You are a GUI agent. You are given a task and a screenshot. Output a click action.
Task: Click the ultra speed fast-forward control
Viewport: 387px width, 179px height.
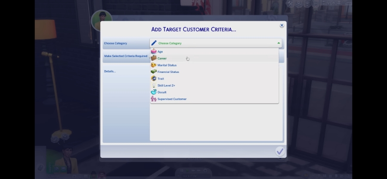pos(199,171)
